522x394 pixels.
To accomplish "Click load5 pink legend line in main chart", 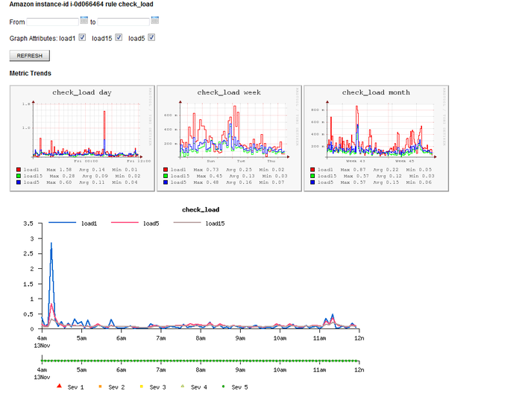I will (125, 223).
